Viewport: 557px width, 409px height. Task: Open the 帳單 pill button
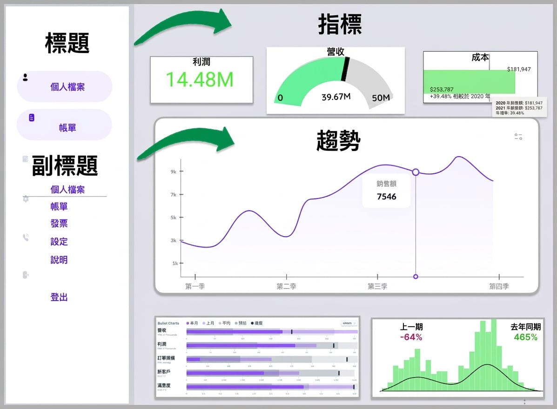(x=64, y=125)
